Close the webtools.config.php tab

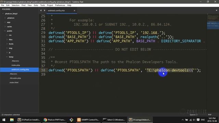pos(75,11)
